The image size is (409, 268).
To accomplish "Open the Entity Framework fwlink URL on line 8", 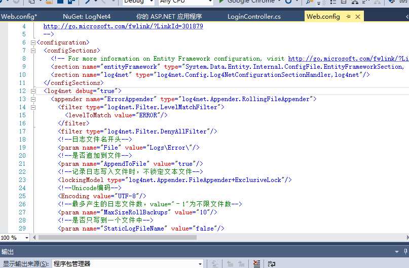I will [x=348, y=59].
